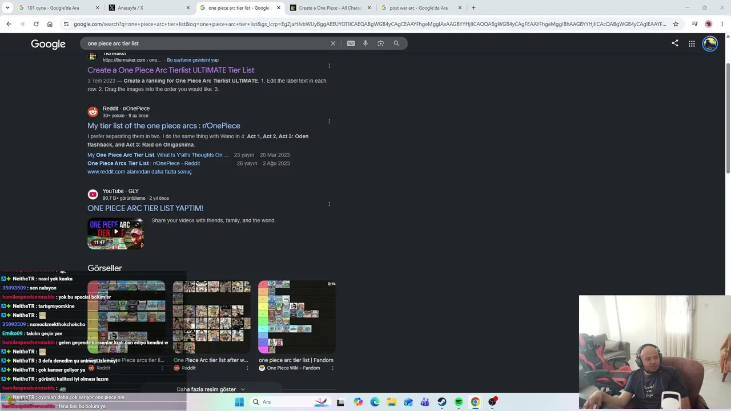Open Microsoft Teams from the taskbar
This screenshot has height=411, width=731.
[425, 402]
